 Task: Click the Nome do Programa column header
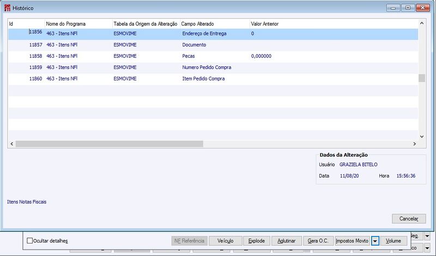(x=78, y=24)
